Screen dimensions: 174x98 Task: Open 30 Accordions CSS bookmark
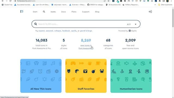click(113, 5)
